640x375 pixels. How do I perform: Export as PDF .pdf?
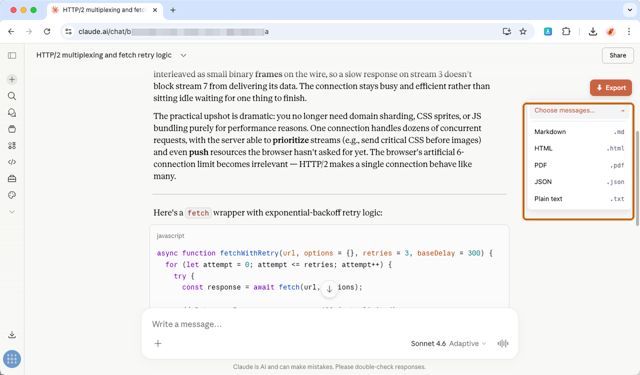[x=579, y=165]
